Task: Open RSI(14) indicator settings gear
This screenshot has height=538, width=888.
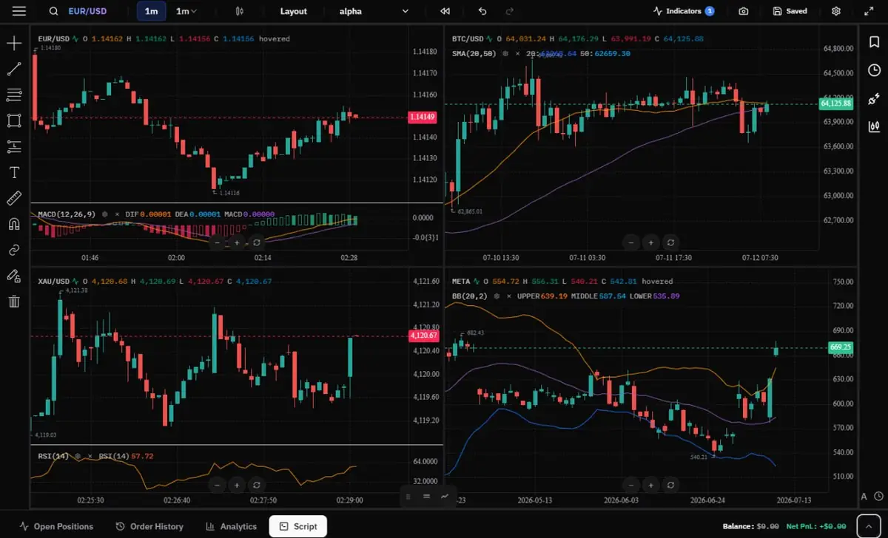Action: [78, 457]
